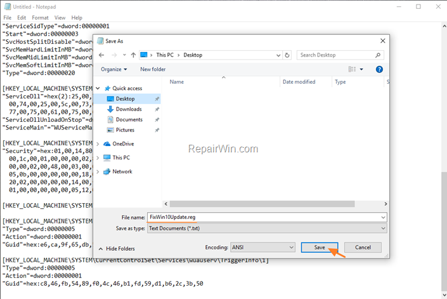
Task: Go back using the left arrow
Action: [x=101, y=55]
